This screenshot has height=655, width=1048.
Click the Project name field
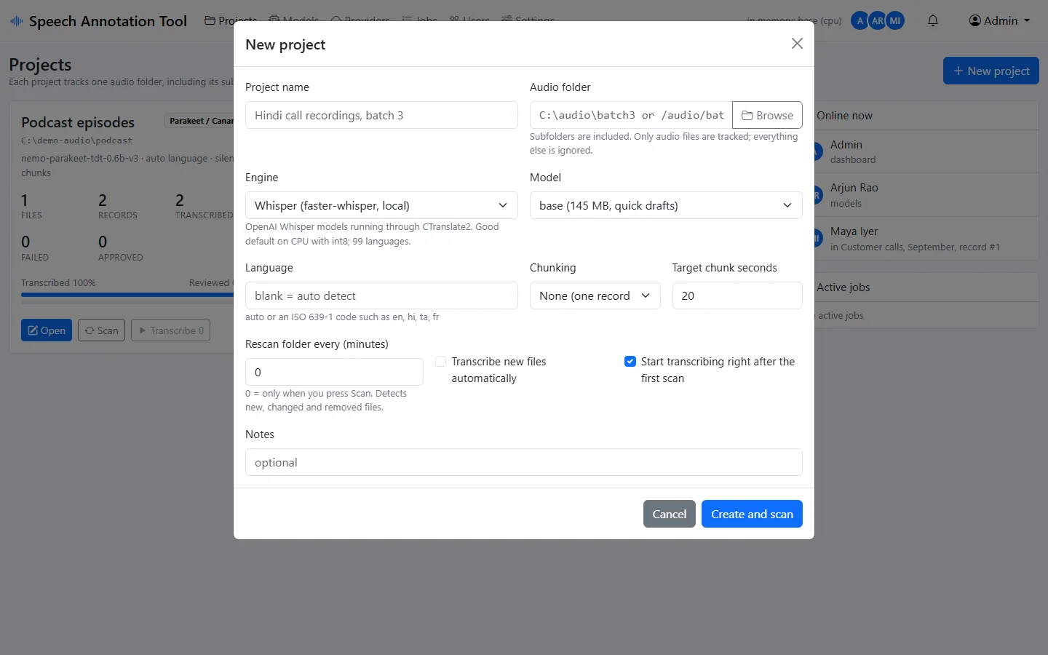tap(381, 115)
